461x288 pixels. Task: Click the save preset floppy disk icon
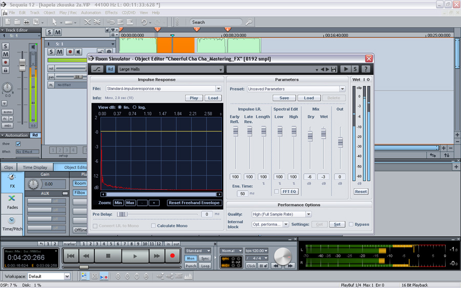[x=334, y=69]
